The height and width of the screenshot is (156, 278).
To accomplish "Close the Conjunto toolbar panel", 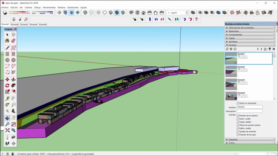I will [x=15, y=29].
